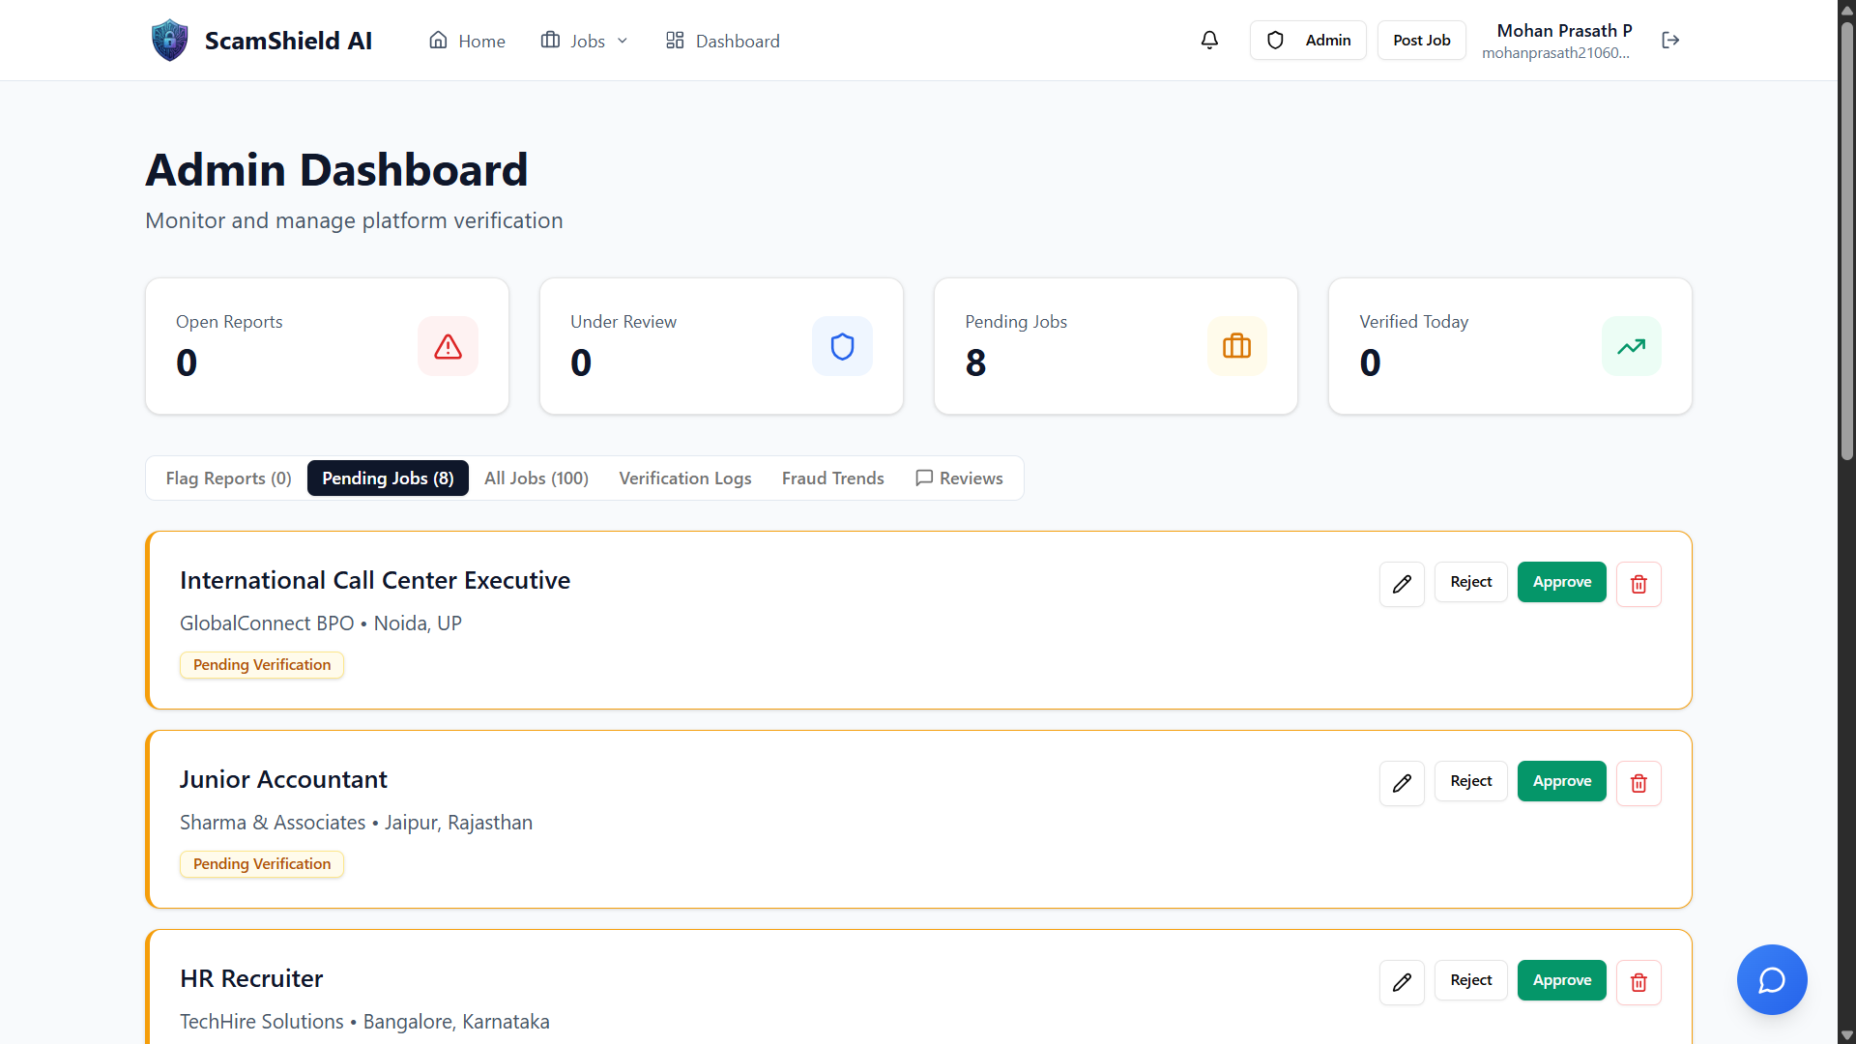Open the Reviews tab

click(x=959, y=478)
